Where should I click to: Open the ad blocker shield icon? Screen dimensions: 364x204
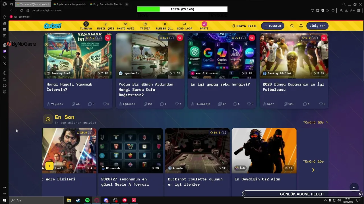pyautogui.click(x=323, y=10)
